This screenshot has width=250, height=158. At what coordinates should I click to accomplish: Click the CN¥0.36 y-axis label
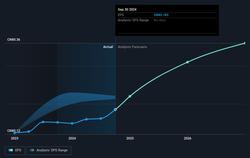tap(14, 39)
